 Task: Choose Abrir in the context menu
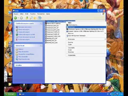[86, 23]
